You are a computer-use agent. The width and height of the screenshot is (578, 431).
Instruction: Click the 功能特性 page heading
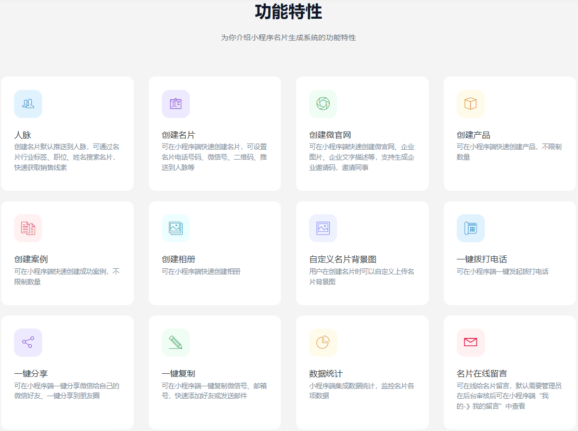[288, 11]
